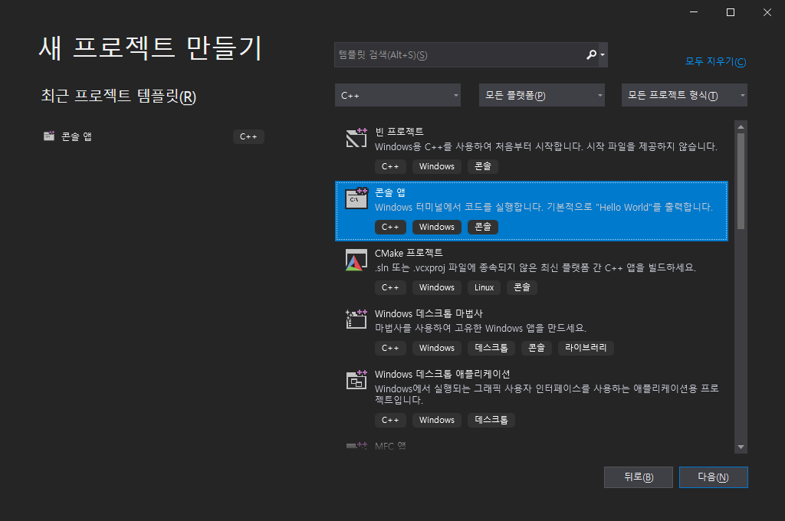
Task: Click the 뒤로 back button
Action: coord(639,477)
